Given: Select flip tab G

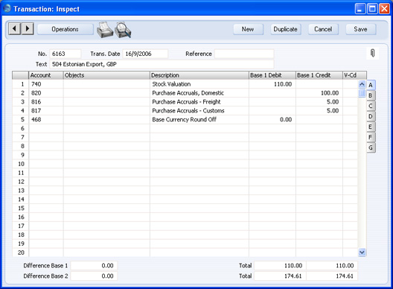Looking at the screenshot, I should (x=371, y=147).
